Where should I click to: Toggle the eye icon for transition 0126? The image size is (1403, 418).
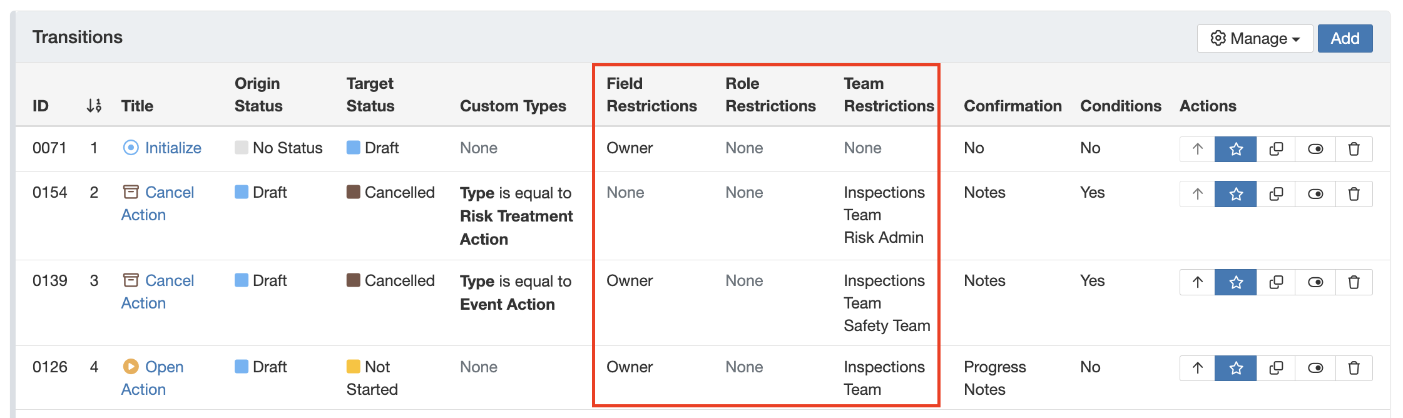[1315, 368]
